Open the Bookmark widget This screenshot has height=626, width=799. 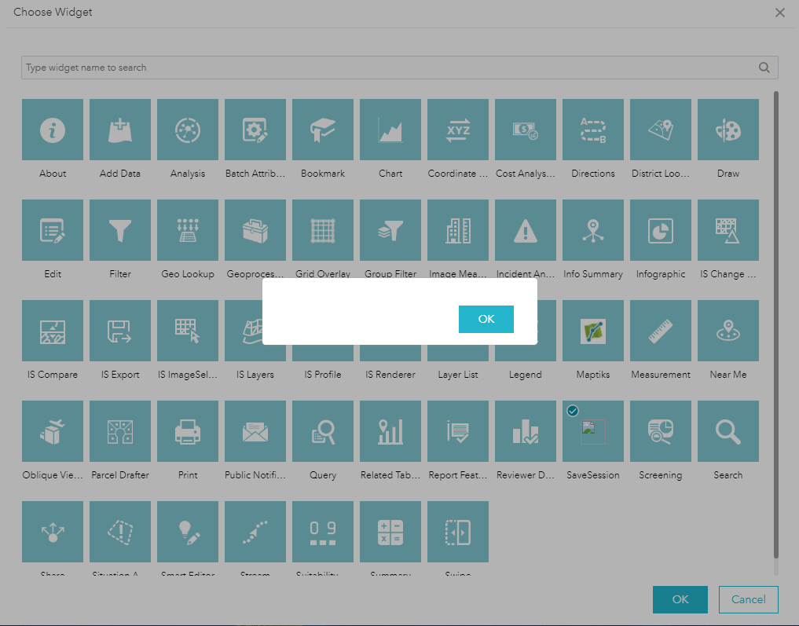pos(323,129)
